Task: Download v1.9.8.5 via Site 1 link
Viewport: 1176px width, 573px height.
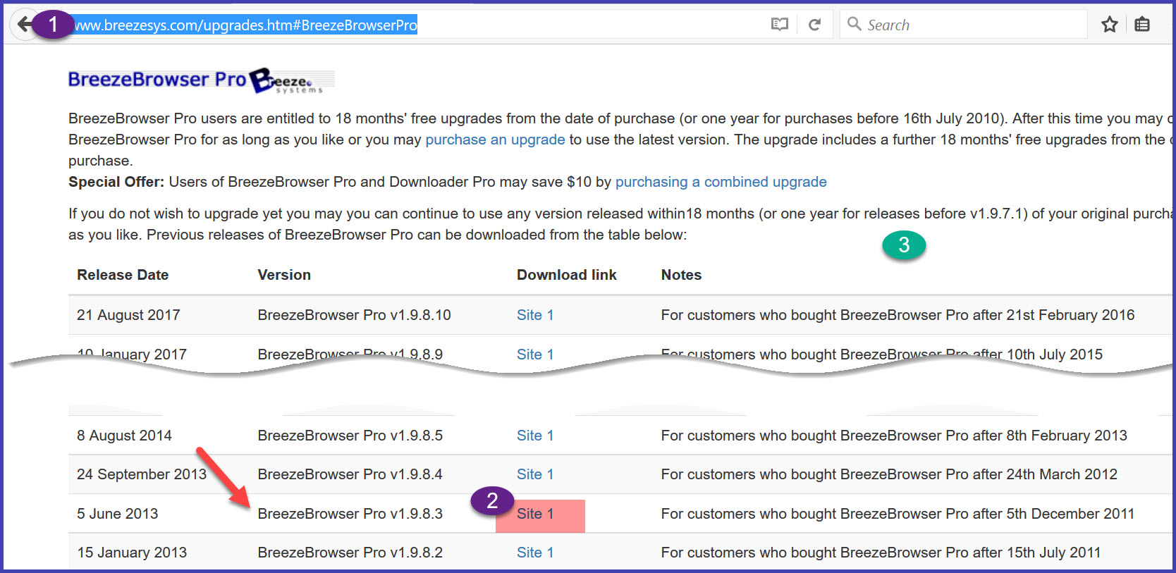Action: click(534, 436)
